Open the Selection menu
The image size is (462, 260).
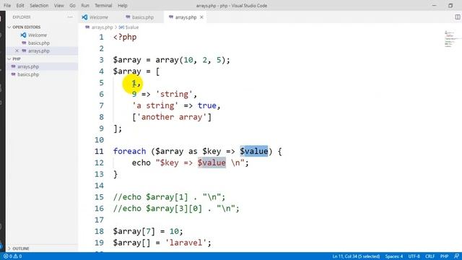pos(39,6)
